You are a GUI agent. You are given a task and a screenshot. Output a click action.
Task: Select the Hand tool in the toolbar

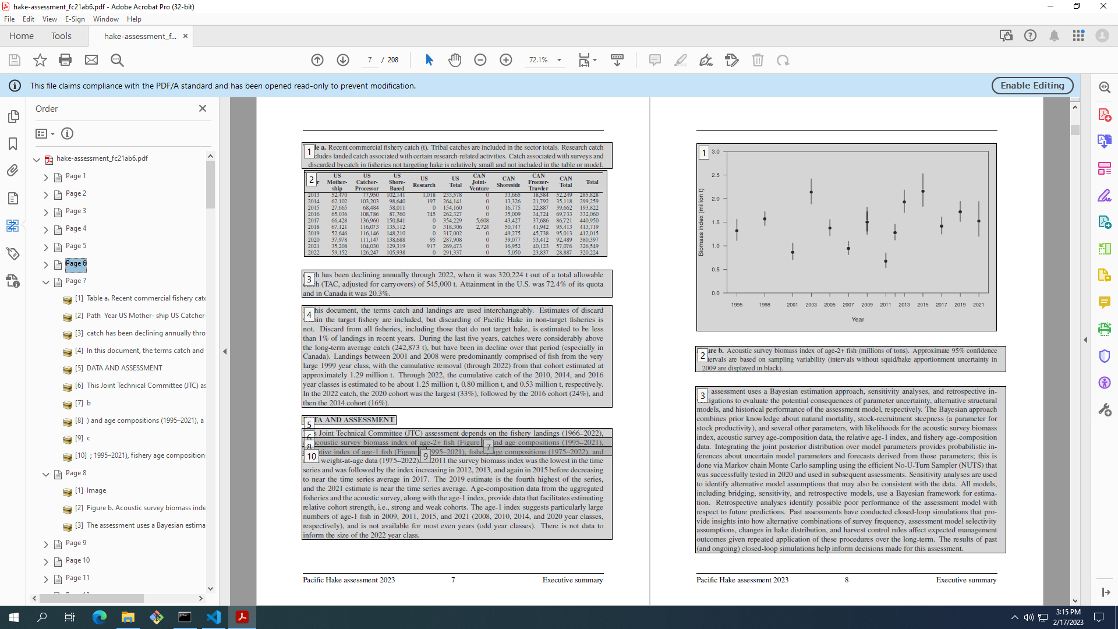point(455,60)
